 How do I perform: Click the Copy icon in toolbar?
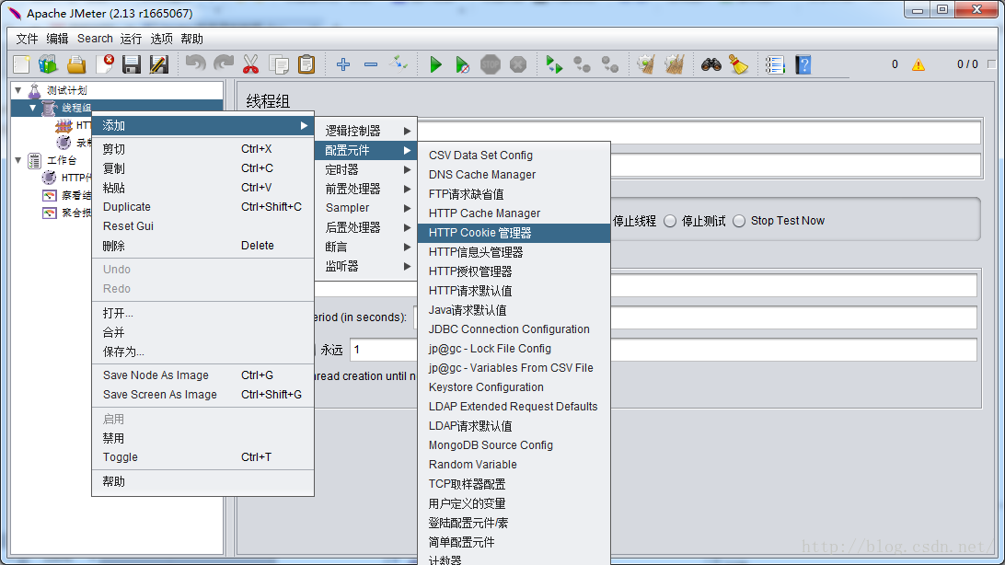tap(279, 64)
